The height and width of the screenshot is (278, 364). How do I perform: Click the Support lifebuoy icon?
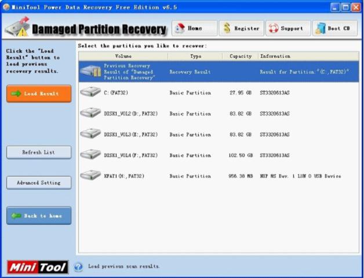pos(274,28)
